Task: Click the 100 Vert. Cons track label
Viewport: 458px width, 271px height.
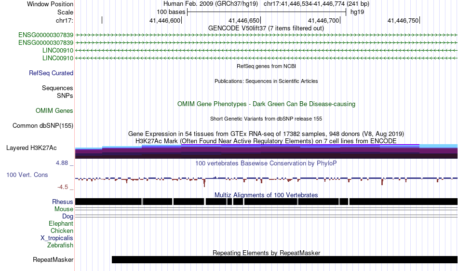Action: [27, 175]
